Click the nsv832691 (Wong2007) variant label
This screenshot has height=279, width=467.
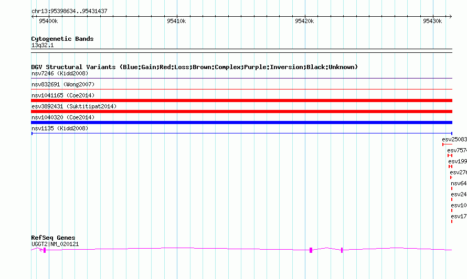pyautogui.click(x=63, y=84)
